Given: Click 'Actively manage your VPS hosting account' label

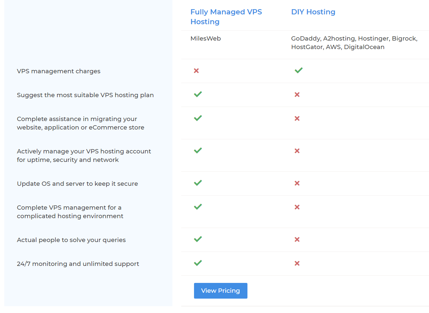Looking at the screenshot, I should 84,156.
